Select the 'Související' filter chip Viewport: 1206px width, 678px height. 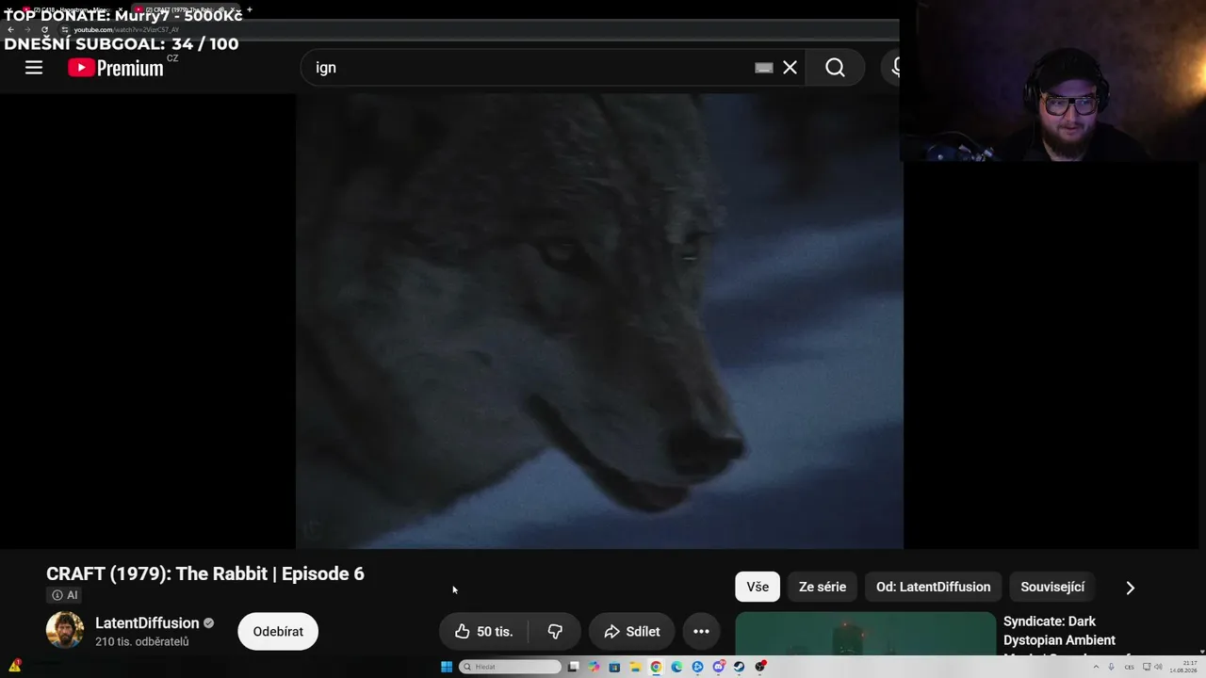[1052, 587]
